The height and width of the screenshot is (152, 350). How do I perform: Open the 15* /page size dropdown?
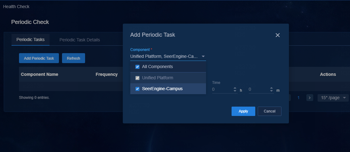pyautogui.click(x=333, y=98)
